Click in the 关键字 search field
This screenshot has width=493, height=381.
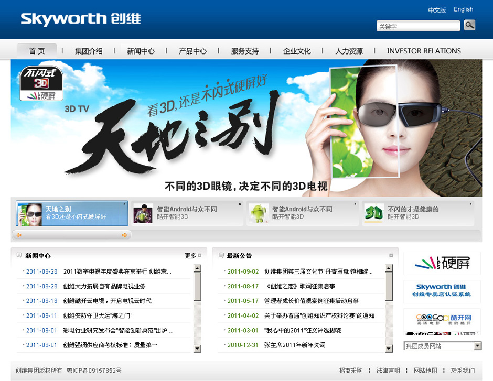(x=418, y=26)
